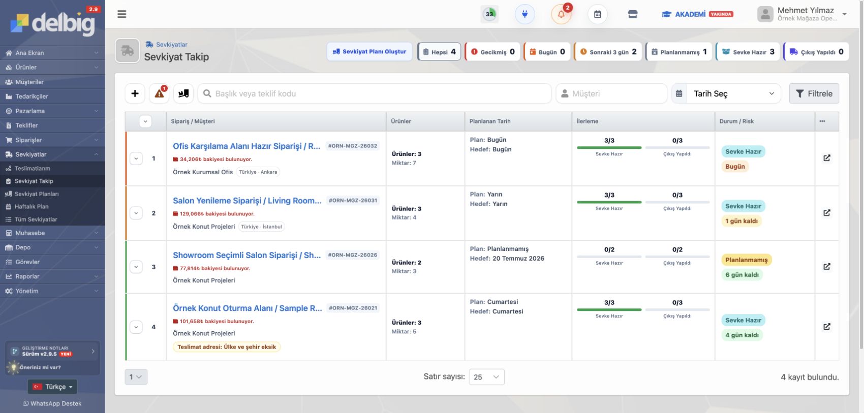Viewport: 864px width, 413px height.
Task: Select the Sevke Hazır filter tab
Action: 748,52
